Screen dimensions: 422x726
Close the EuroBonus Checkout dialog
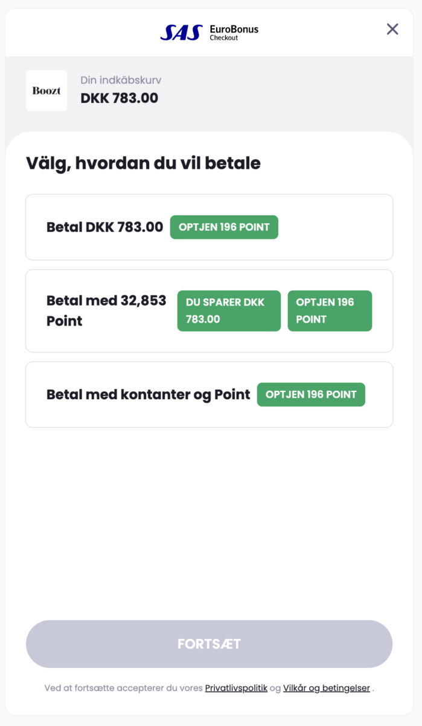(x=392, y=29)
